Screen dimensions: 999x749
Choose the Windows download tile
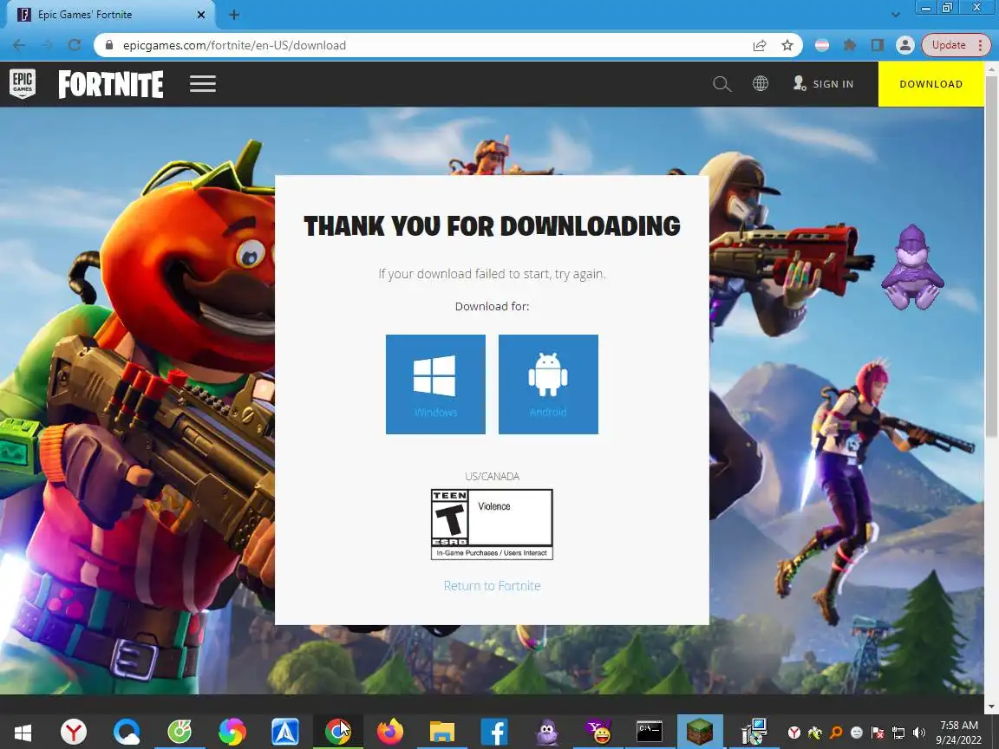(x=435, y=384)
